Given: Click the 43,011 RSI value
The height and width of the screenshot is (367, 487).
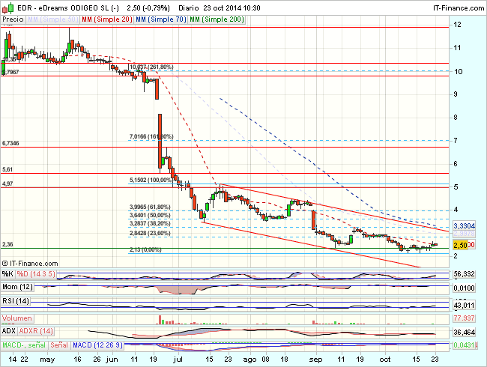Looking at the screenshot, I should (464, 306).
